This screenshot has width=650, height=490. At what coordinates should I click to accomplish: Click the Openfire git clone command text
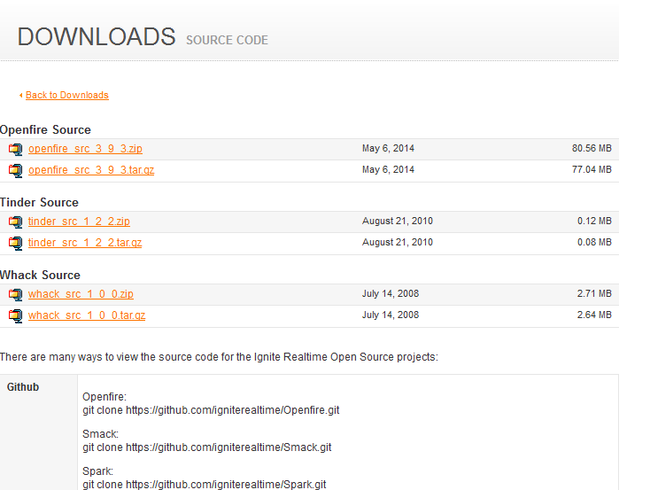point(211,410)
